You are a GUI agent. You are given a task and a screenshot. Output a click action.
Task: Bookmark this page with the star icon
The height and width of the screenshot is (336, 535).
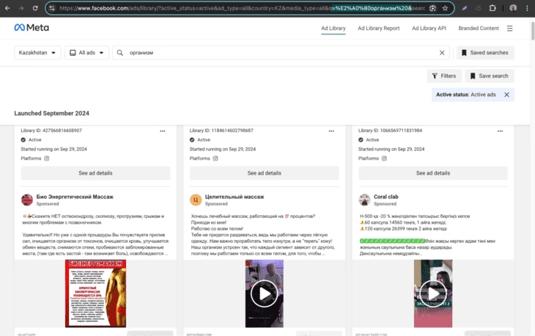pyautogui.click(x=445, y=8)
